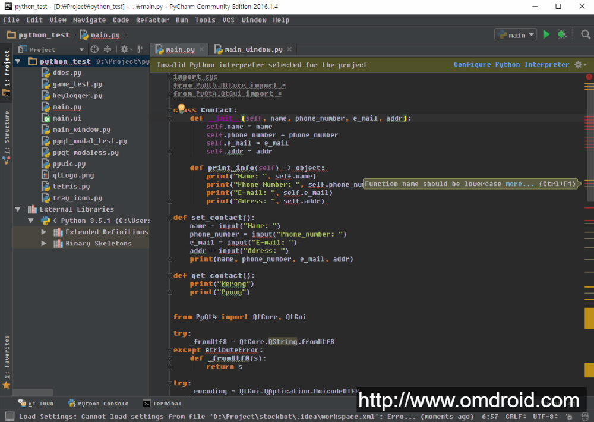594x422 pixels.
Task: Open the main run configuration dropdown
Action: coord(516,35)
